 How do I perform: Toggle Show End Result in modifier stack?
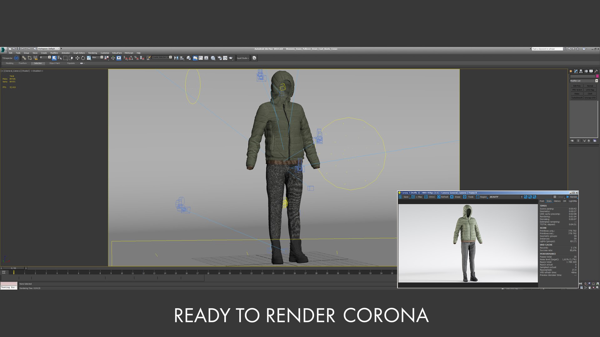578,141
